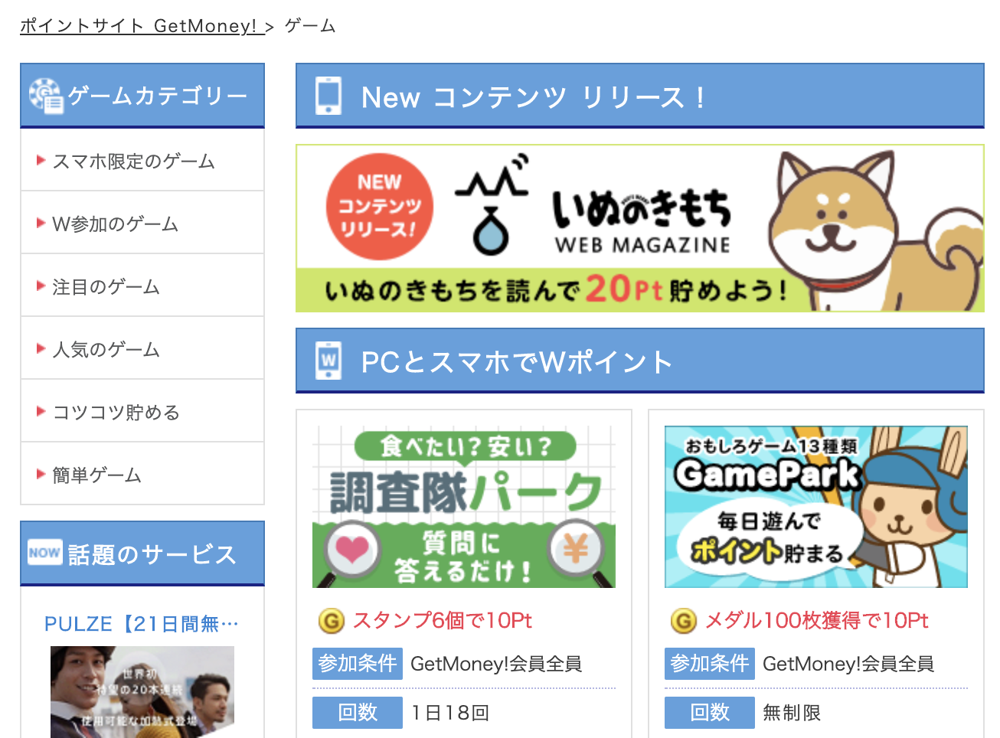Click 回数 label in GamePark card
Screen dimensions: 1000x738
click(710, 713)
